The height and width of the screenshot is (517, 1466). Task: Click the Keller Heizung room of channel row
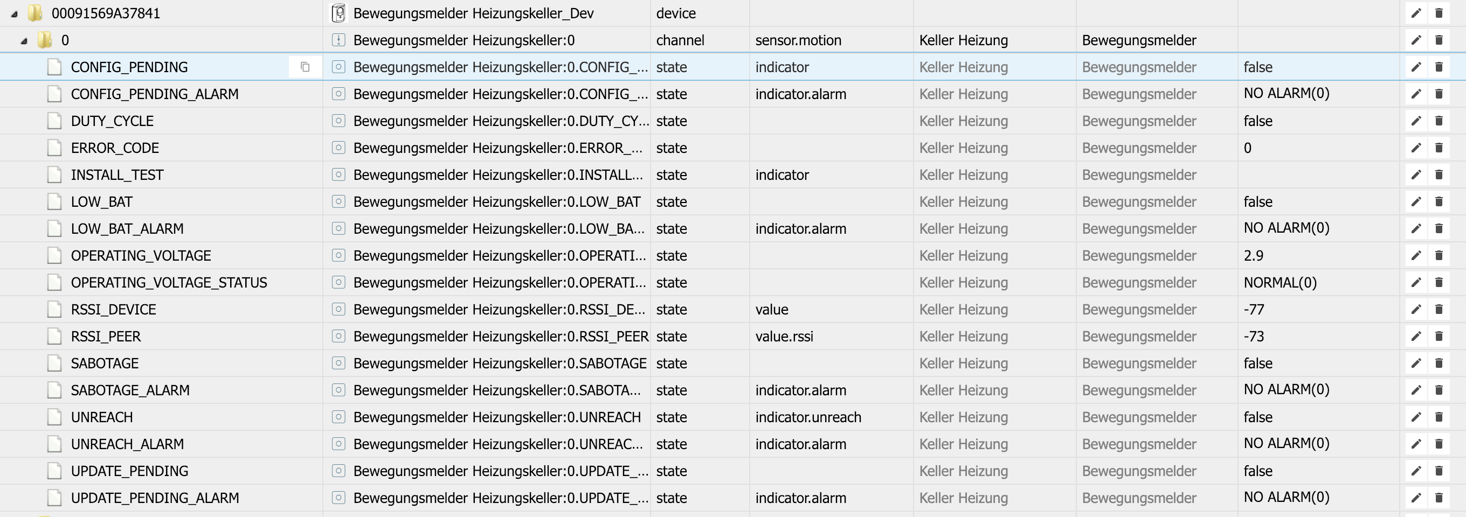(964, 40)
